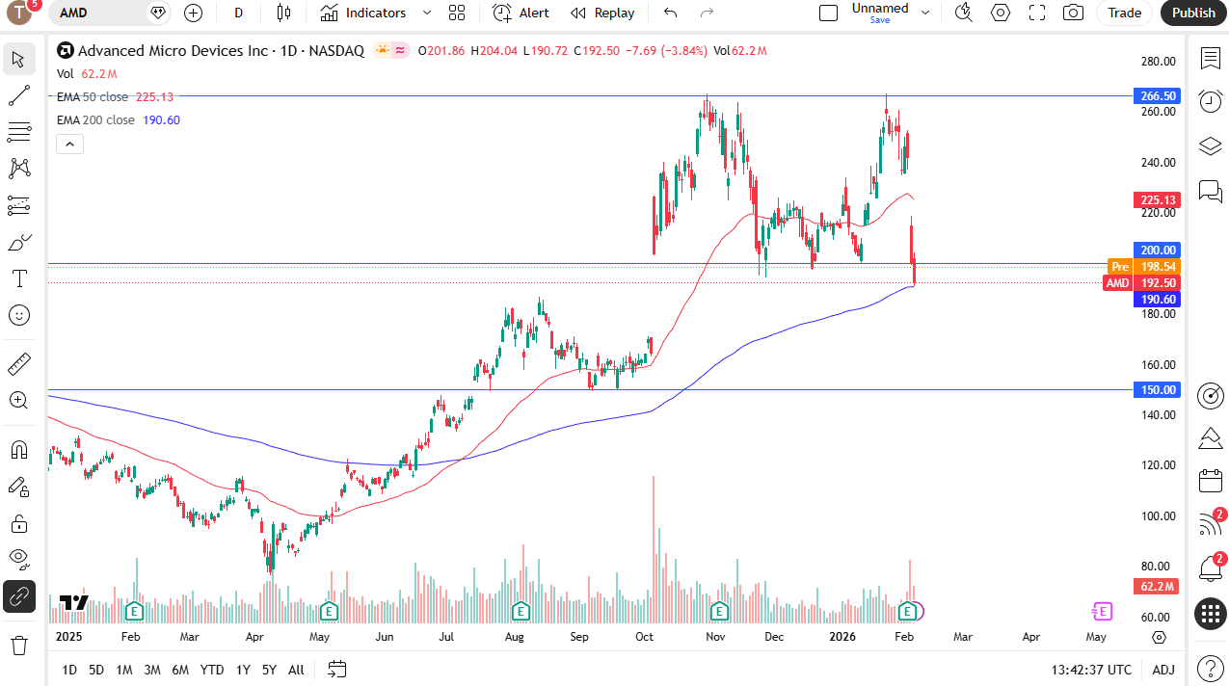Select the Text annotation tool
The height and width of the screenshot is (686, 1229).
tap(18, 278)
